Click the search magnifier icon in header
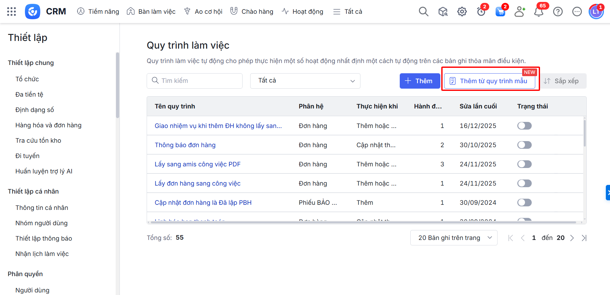 pyautogui.click(x=423, y=12)
